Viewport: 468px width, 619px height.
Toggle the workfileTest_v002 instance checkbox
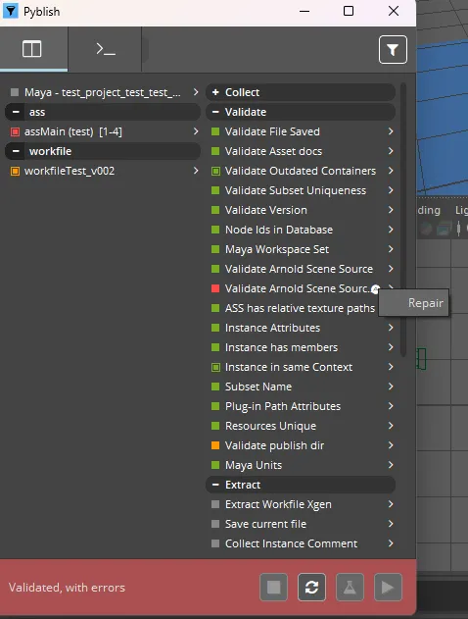15,171
